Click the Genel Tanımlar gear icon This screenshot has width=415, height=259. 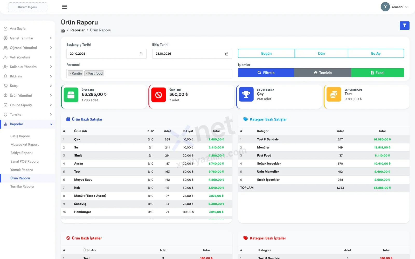pyautogui.click(x=5, y=38)
